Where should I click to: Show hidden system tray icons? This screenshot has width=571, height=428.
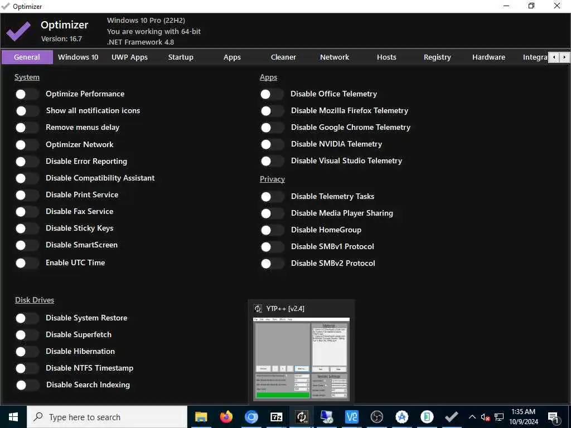pos(472,417)
